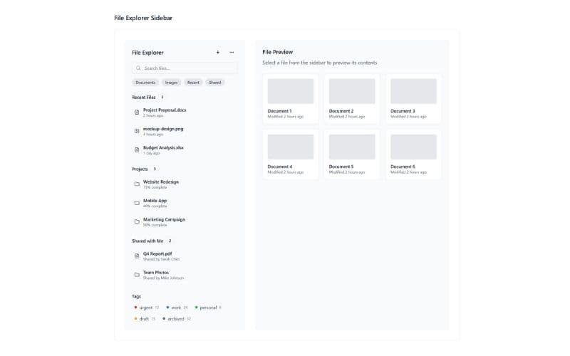Click the folder icon beside Team Photos

click(x=137, y=274)
